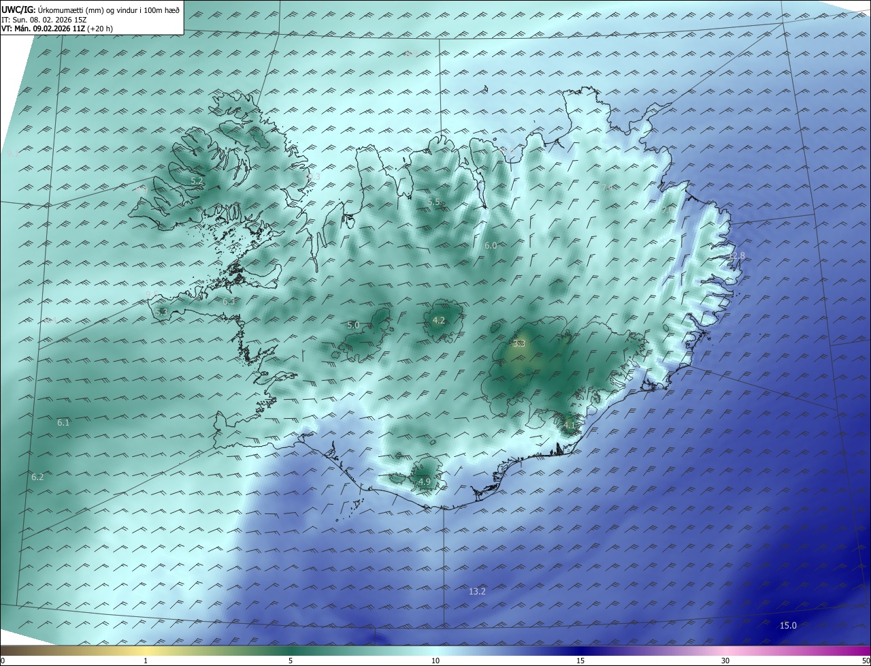
Task: Click the 15 tick on the color scale
Action: click(x=580, y=661)
